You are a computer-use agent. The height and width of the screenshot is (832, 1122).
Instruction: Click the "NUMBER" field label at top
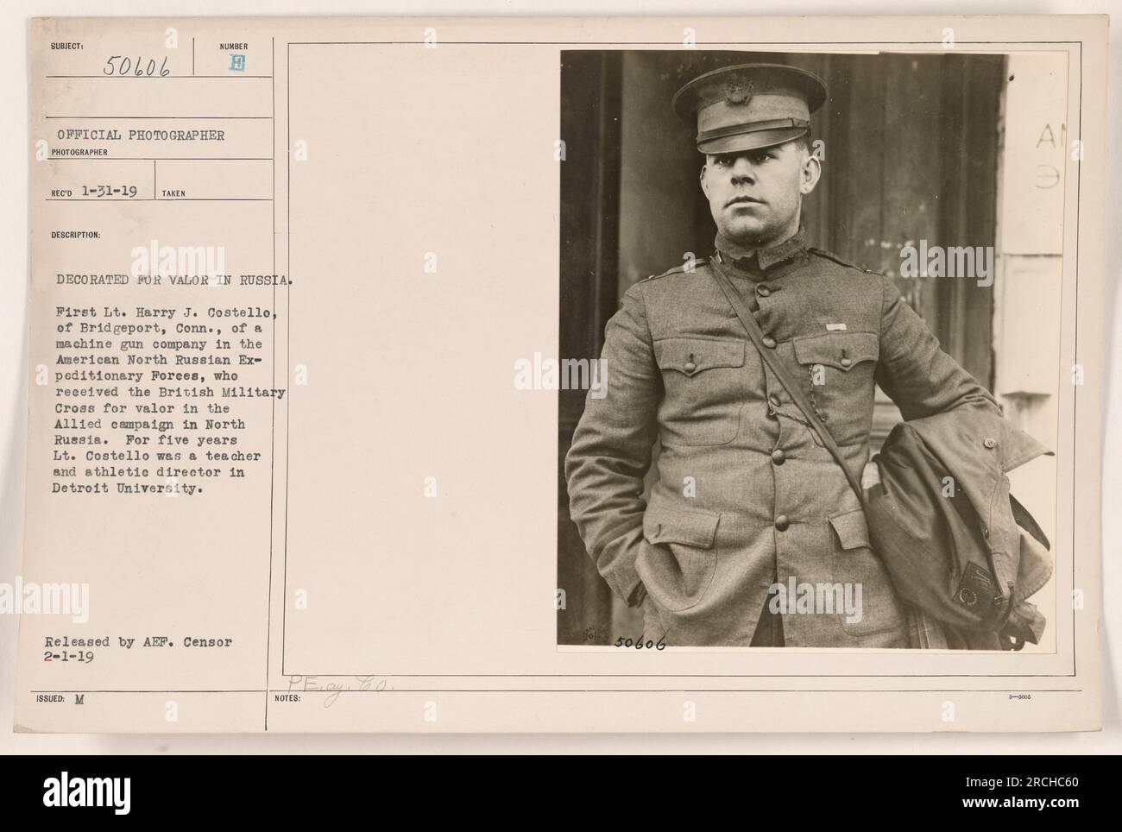point(234,47)
